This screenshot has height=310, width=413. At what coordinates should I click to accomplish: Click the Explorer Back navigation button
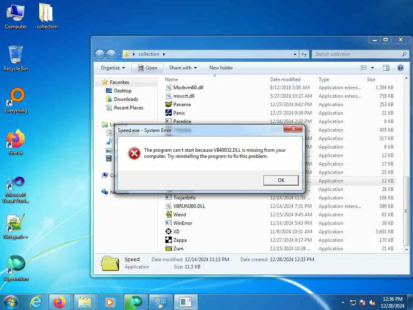100,54
